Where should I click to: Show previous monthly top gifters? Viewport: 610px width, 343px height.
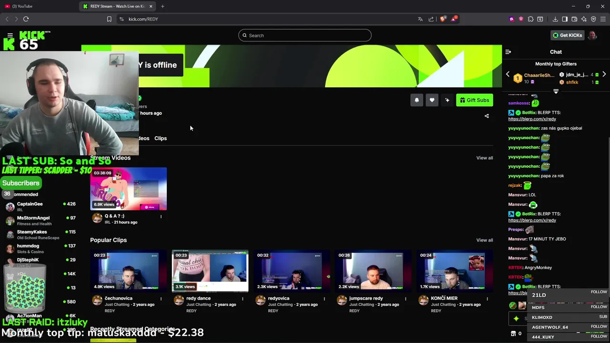pos(508,75)
